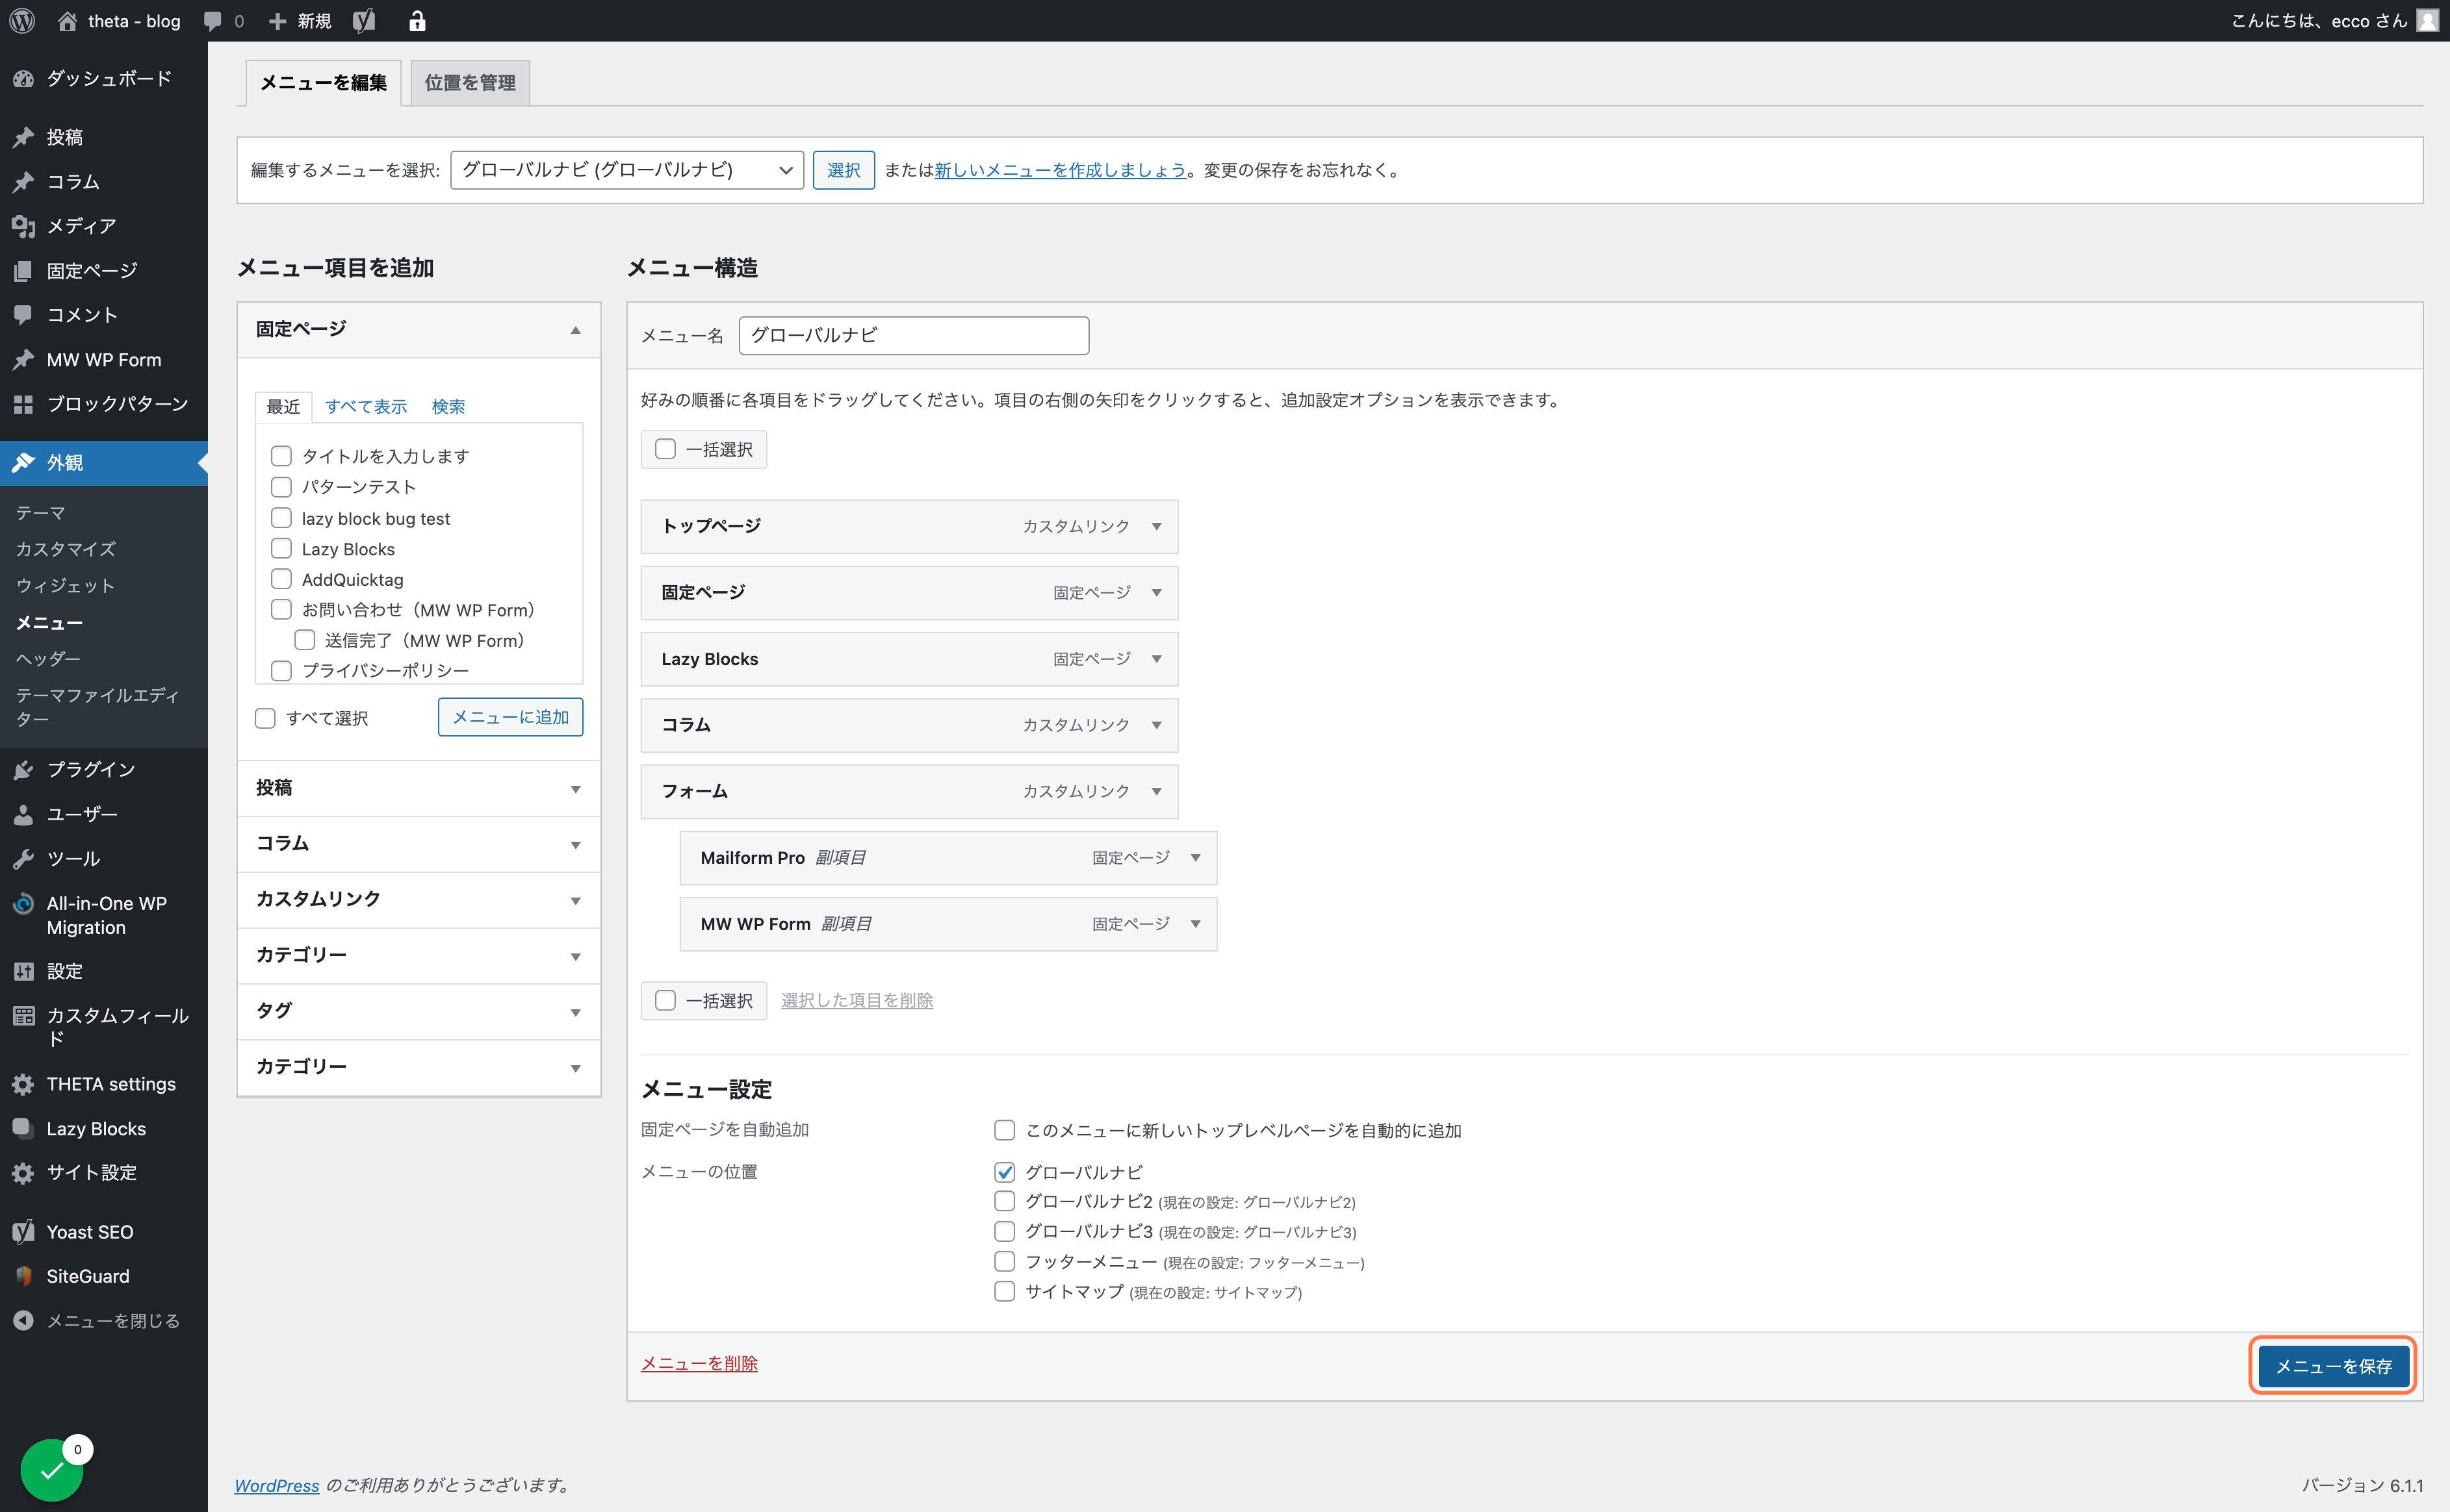
Task: Open メディア in the sidebar
Action: (104, 226)
